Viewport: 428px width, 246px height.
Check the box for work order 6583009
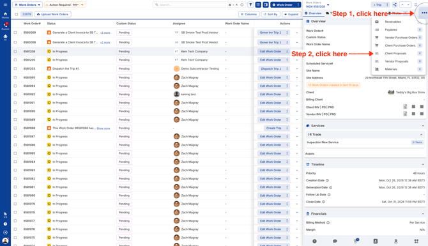tap(15, 33)
